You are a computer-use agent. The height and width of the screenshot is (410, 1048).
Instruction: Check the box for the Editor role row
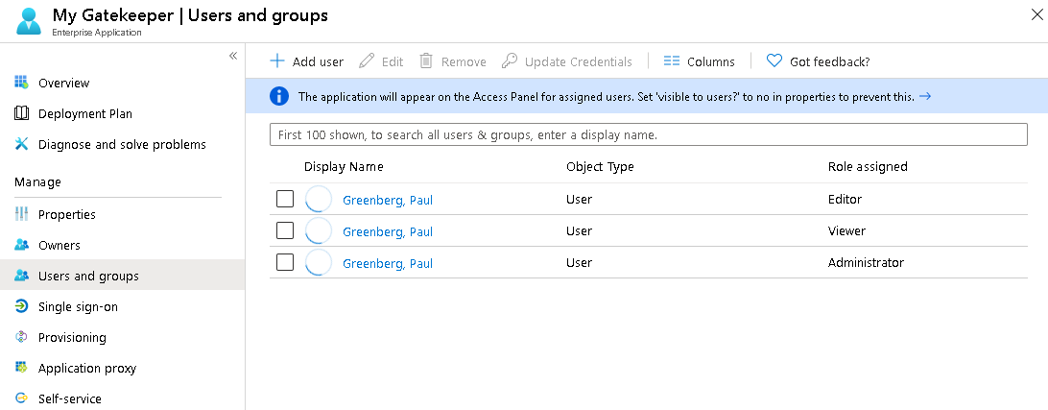coord(285,200)
